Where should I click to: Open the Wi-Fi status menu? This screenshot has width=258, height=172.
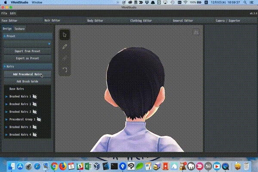(x=186, y=2)
